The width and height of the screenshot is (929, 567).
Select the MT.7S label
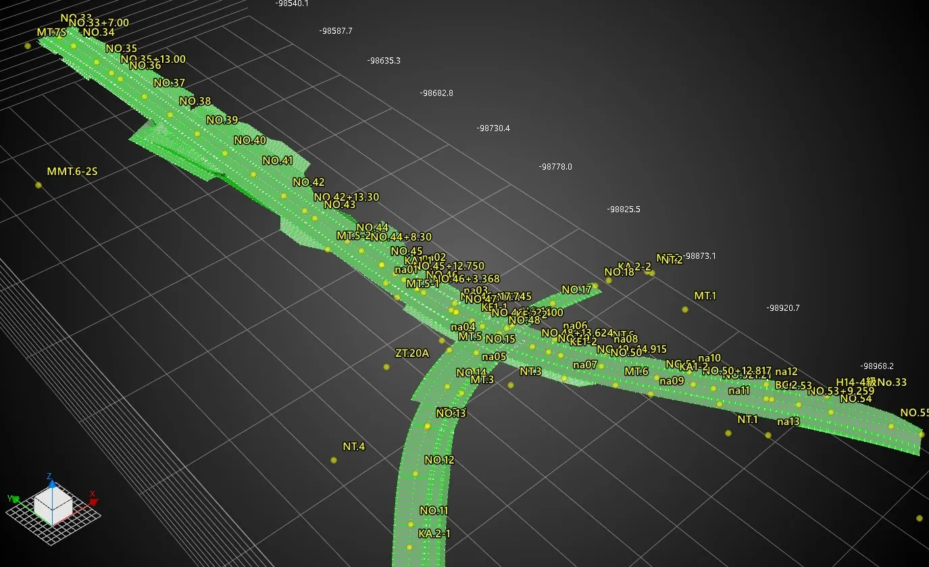(x=51, y=32)
